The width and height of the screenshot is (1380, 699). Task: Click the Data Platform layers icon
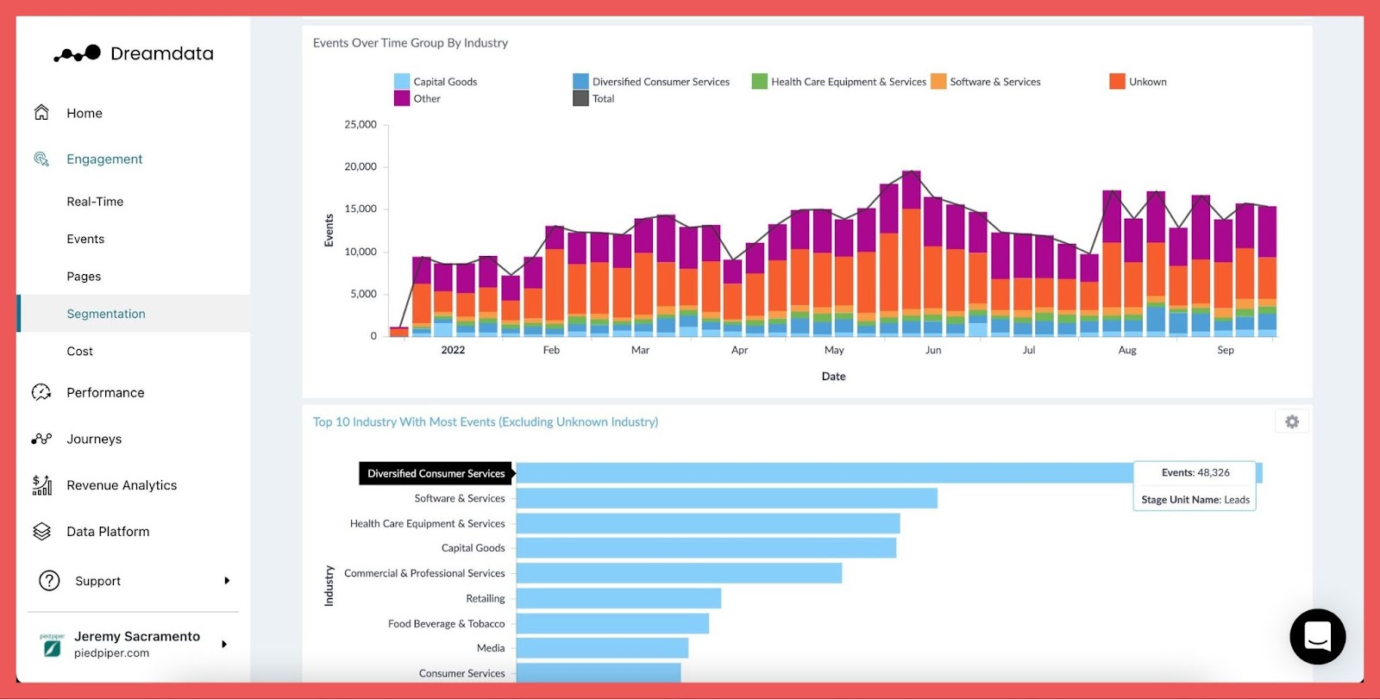tap(41, 532)
